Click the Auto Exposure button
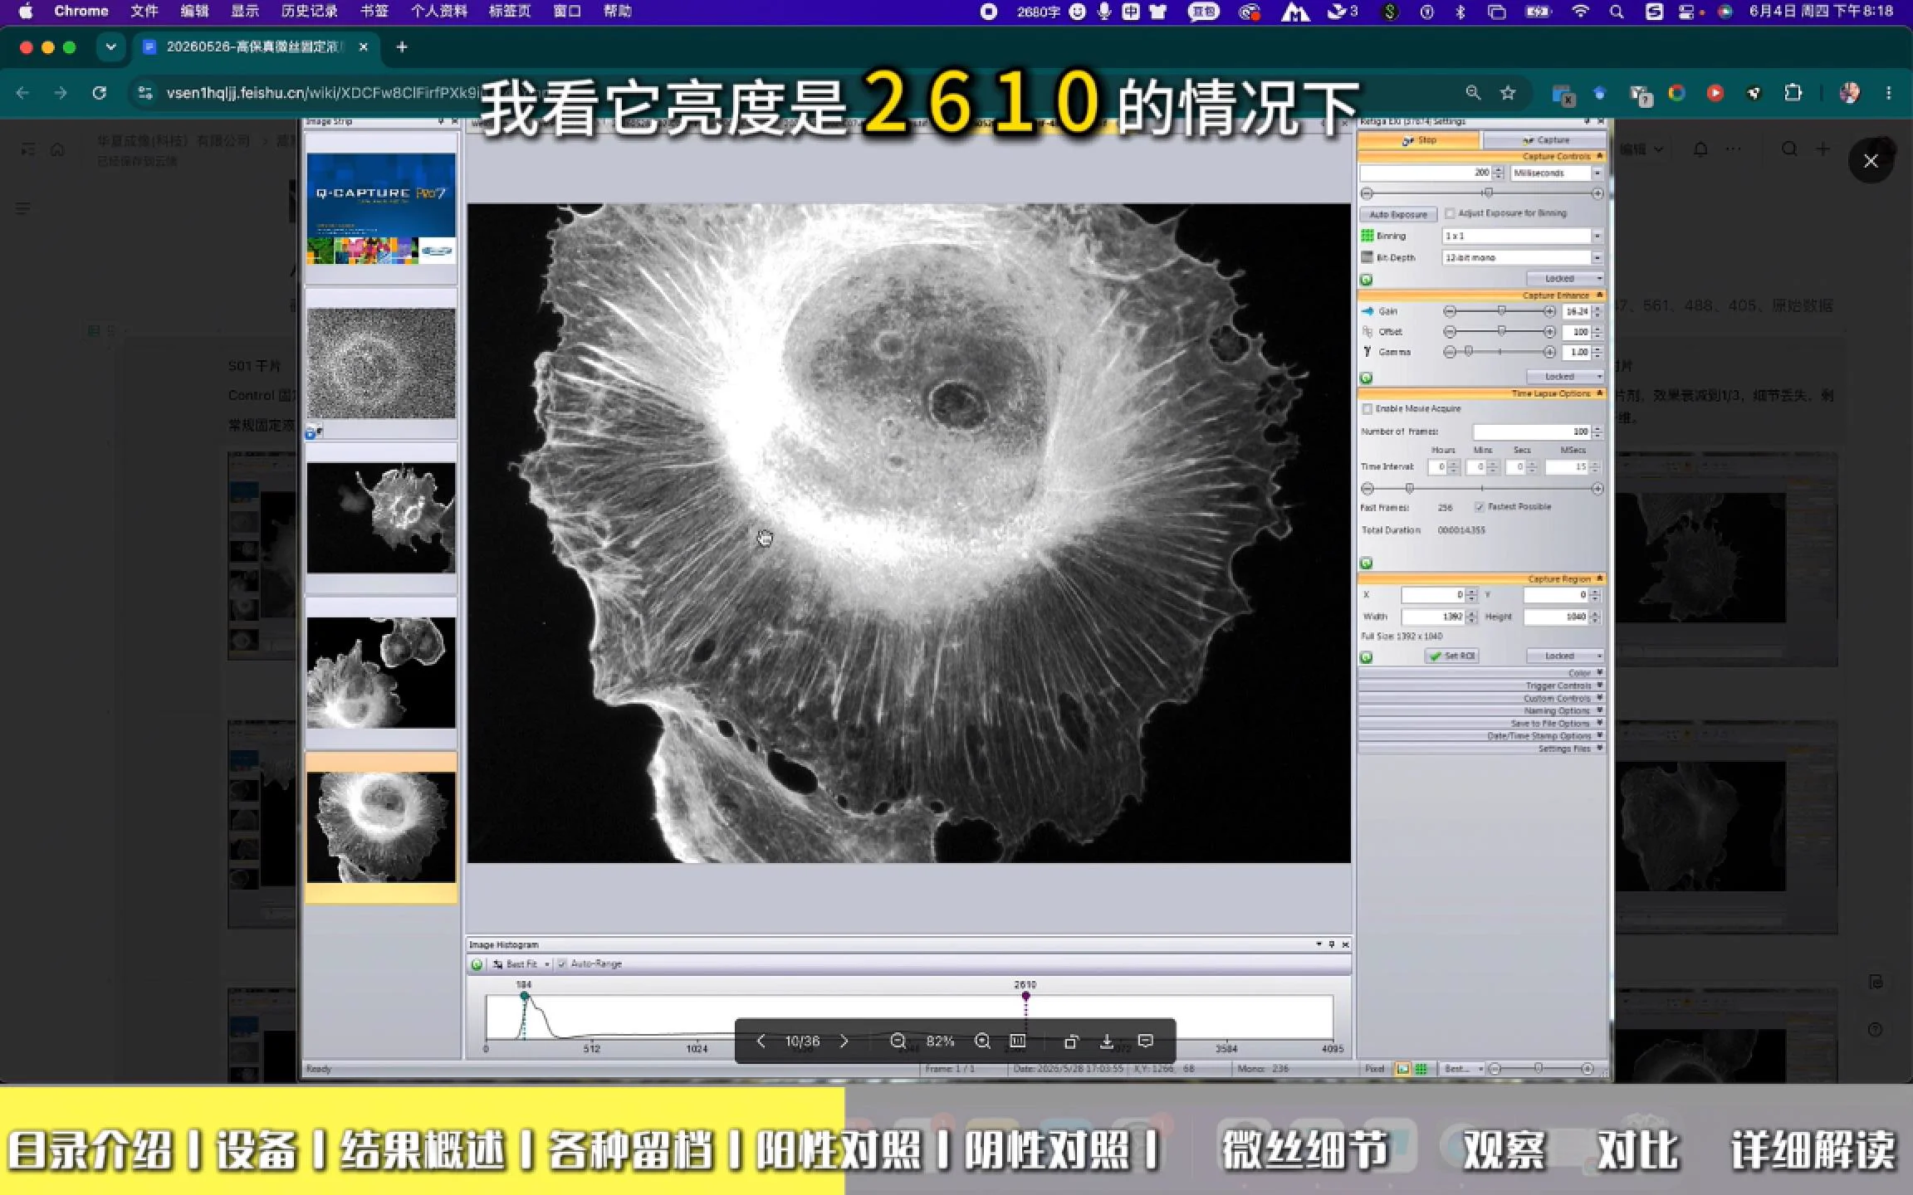Viewport: 1913px width, 1195px height. pos(1398,214)
